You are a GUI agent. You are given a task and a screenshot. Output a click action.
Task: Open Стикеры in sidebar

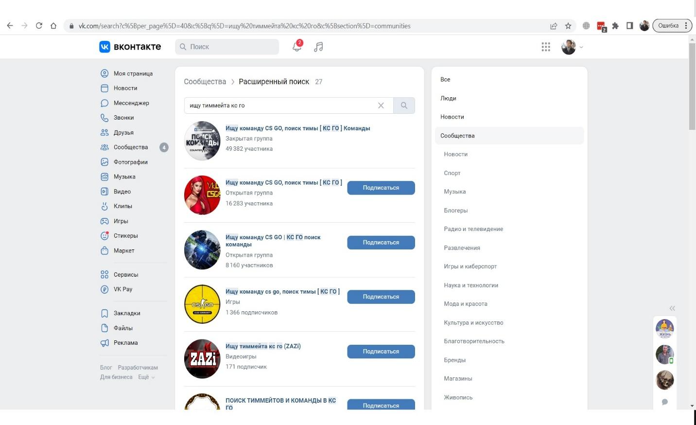(126, 236)
